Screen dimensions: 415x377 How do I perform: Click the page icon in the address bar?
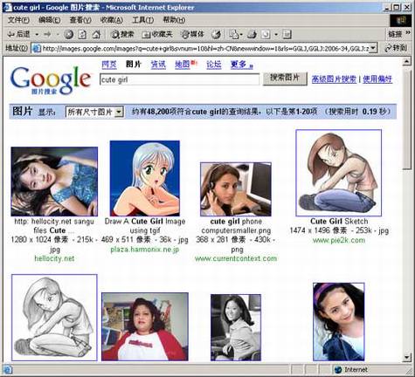36,48
